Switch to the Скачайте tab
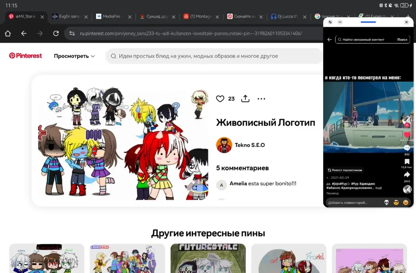 242,17
